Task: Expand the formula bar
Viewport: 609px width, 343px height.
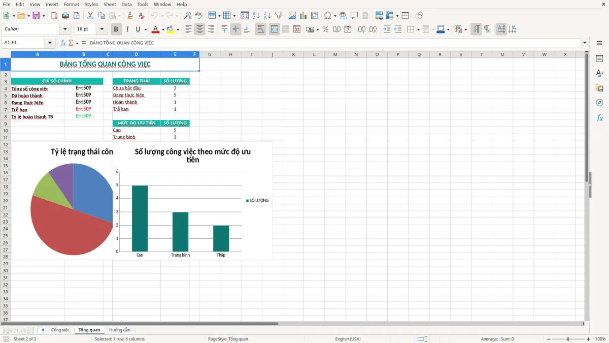Action: [x=585, y=43]
